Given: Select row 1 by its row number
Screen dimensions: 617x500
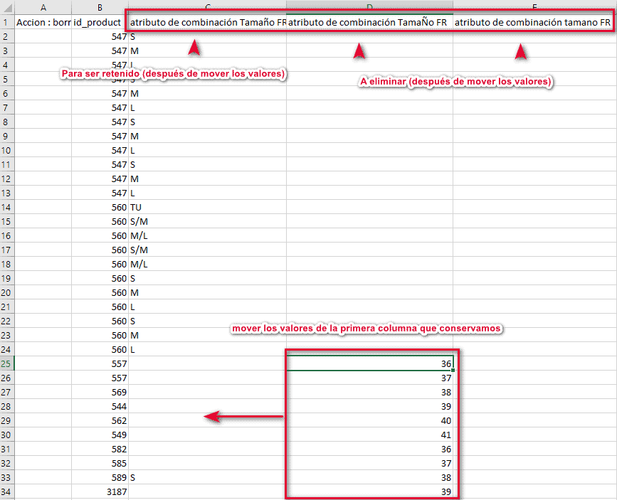Looking at the screenshot, I should click(6, 22).
